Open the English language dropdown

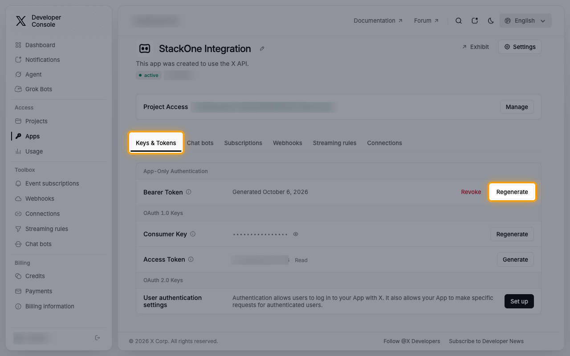[525, 21]
